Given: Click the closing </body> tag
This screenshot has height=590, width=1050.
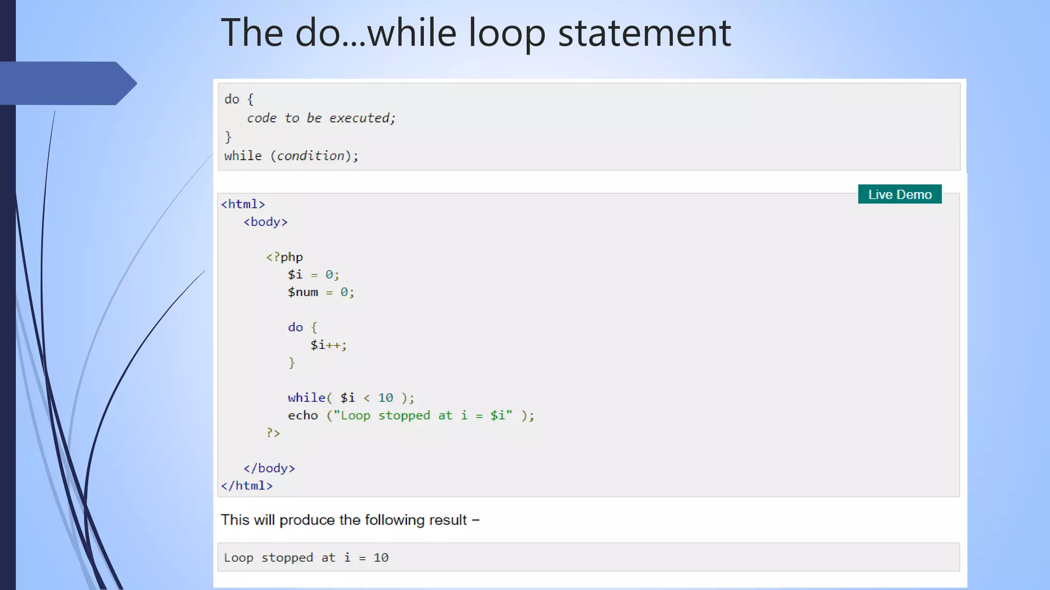Looking at the screenshot, I should point(269,468).
